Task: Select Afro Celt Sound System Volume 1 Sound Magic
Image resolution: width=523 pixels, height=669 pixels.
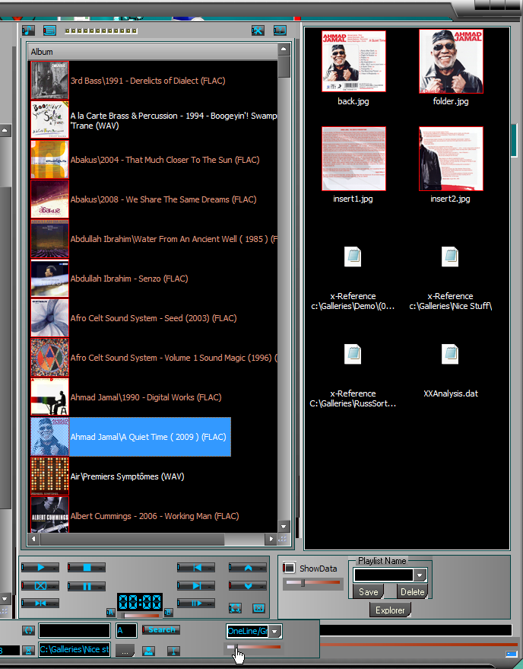Action: pos(154,358)
